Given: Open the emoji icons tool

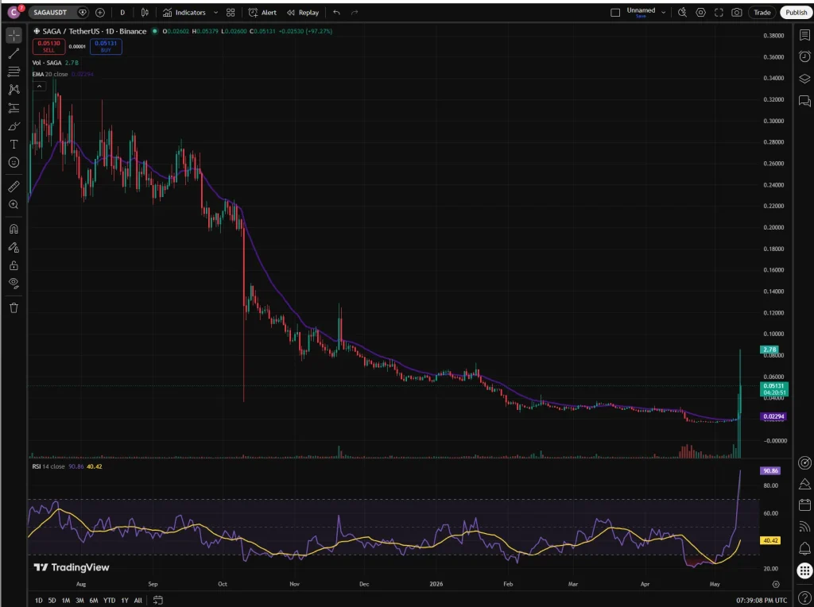Looking at the screenshot, I should pos(14,162).
